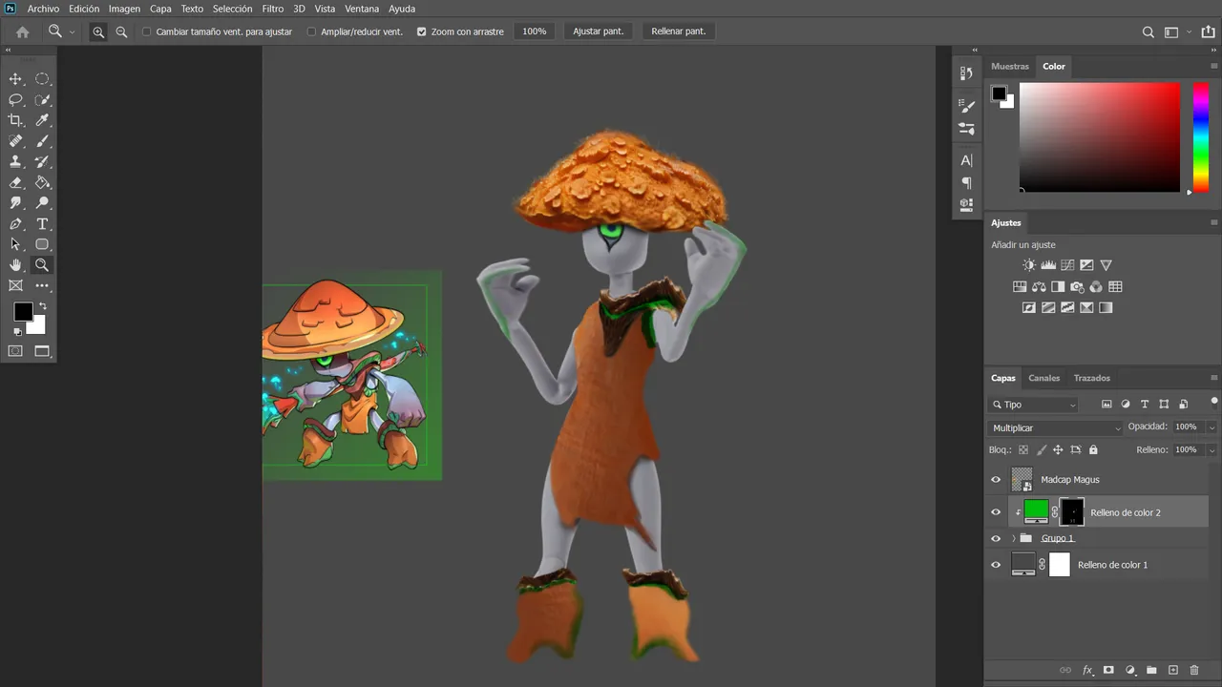Select the Hand tool

point(15,265)
